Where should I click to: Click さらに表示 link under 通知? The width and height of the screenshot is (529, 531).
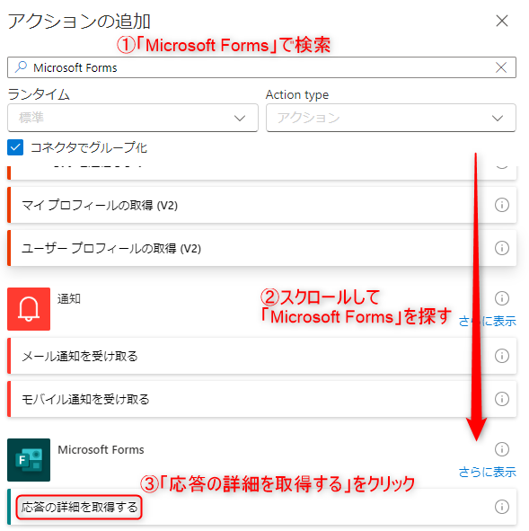[488, 321]
